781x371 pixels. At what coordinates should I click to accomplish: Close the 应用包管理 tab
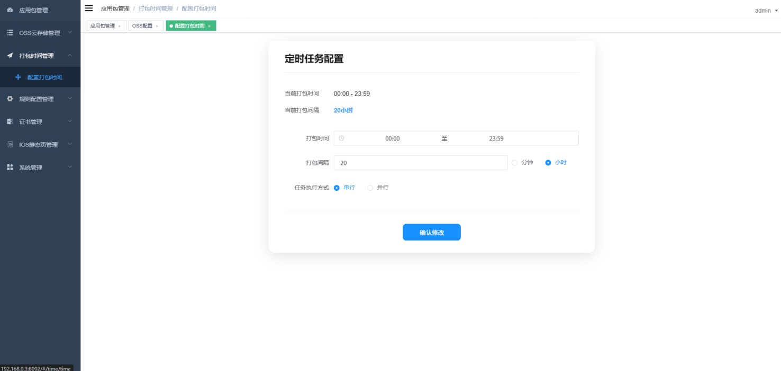tap(119, 26)
